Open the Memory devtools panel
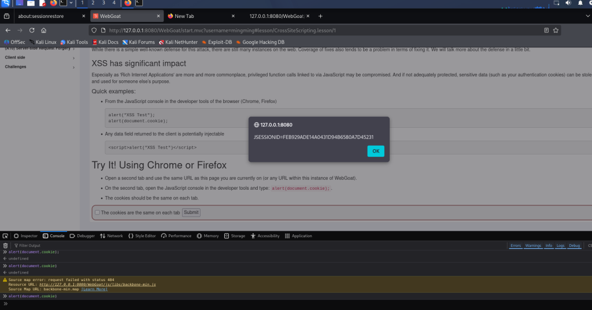 [208, 236]
